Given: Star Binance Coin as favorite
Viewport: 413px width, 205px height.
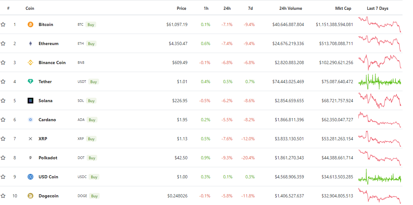Looking at the screenshot, I should tap(3, 63).
